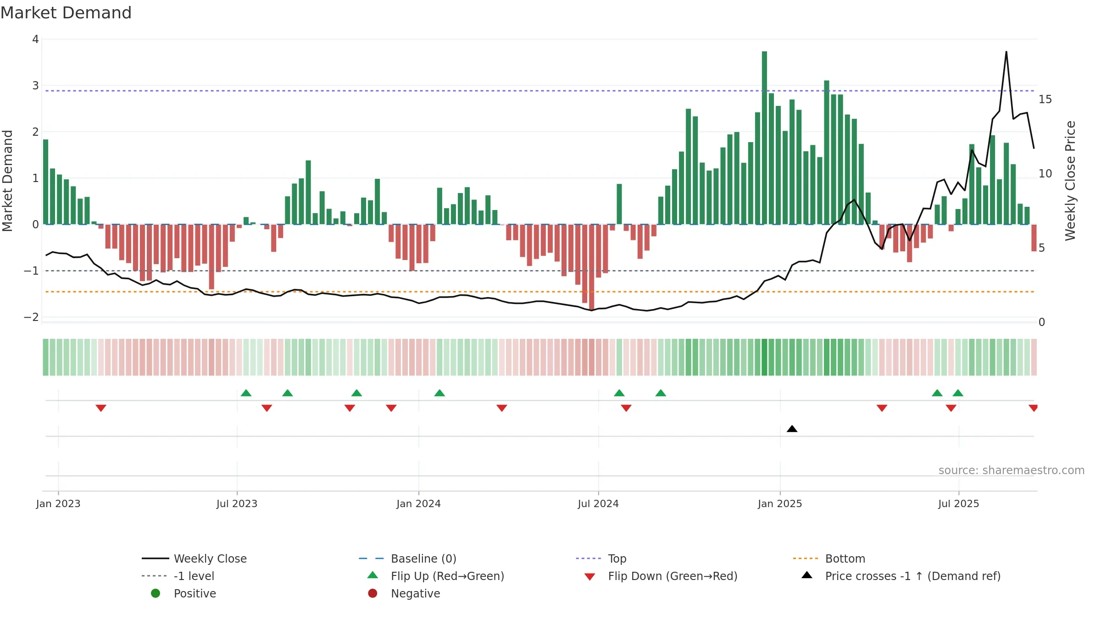Click the Flip Up (Red→Green) legend label
1101x619 pixels.
[x=447, y=576]
